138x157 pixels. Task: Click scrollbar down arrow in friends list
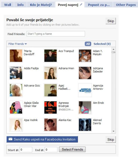tap(113, 131)
